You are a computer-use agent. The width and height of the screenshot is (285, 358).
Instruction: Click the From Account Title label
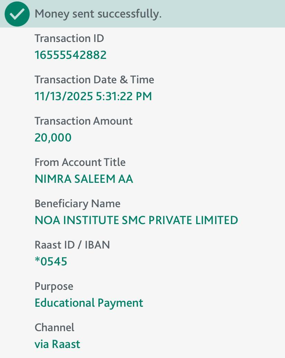coord(80,162)
